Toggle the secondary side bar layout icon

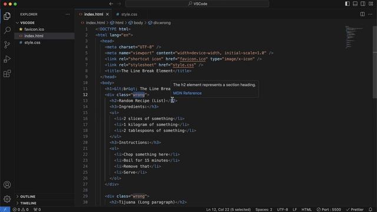[x=363, y=4]
